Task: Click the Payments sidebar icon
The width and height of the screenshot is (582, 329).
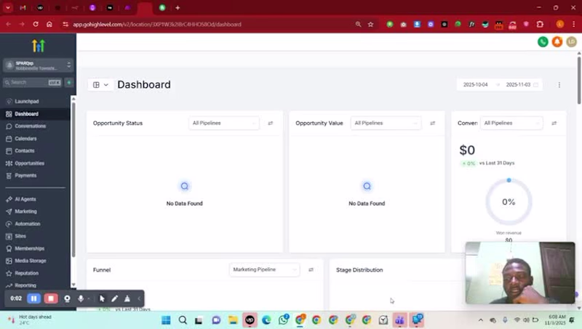Action: click(x=9, y=176)
